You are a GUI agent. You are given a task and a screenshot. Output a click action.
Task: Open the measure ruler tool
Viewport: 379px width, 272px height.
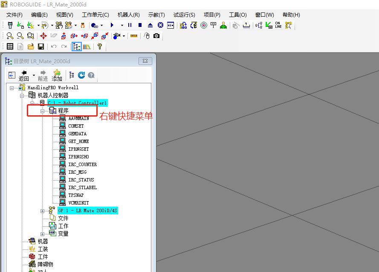(x=134, y=36)
